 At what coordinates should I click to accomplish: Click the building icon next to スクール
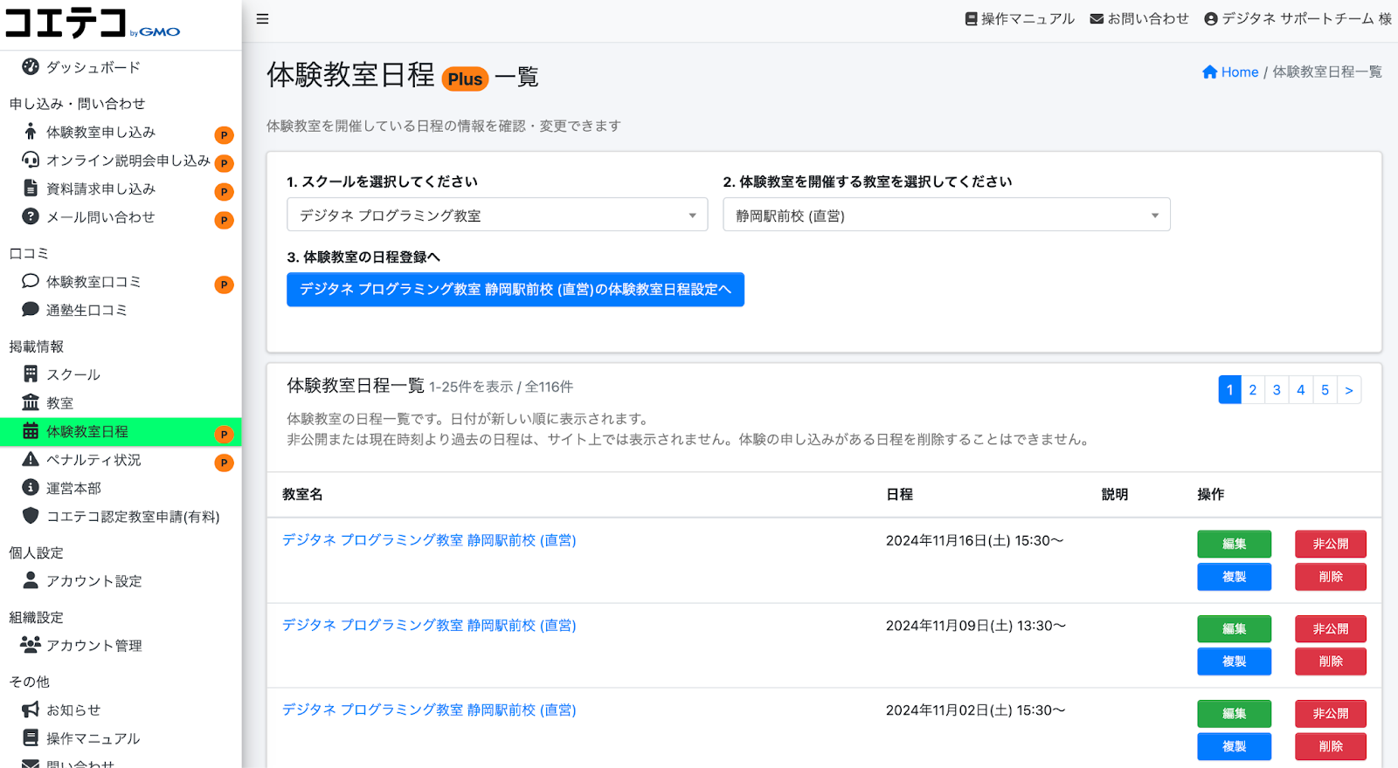31,374
